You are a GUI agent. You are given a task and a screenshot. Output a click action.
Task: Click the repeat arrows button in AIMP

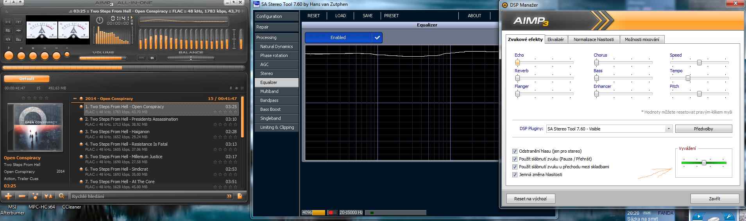[x=8, y=39]
